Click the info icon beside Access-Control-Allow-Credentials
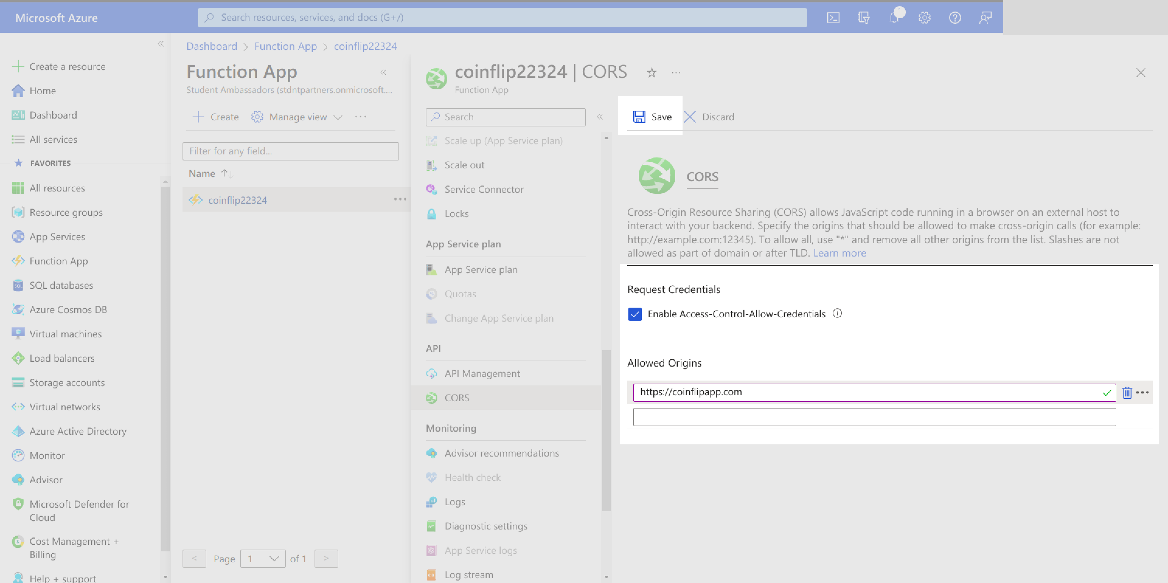The height and width of the screenshot is (583, 1168). (x=837, y=313)
